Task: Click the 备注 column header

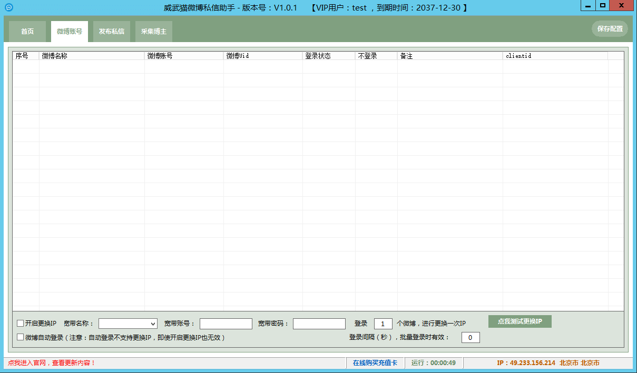Action: click(x=450, y=56)
